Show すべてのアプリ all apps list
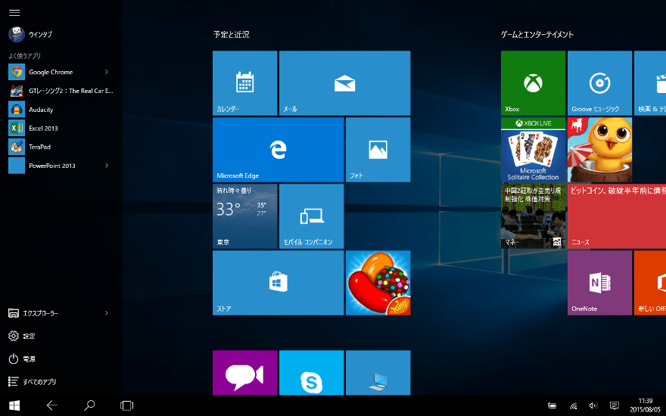The height and width of the screenshot is (416, 666). (x=33, y=382)
